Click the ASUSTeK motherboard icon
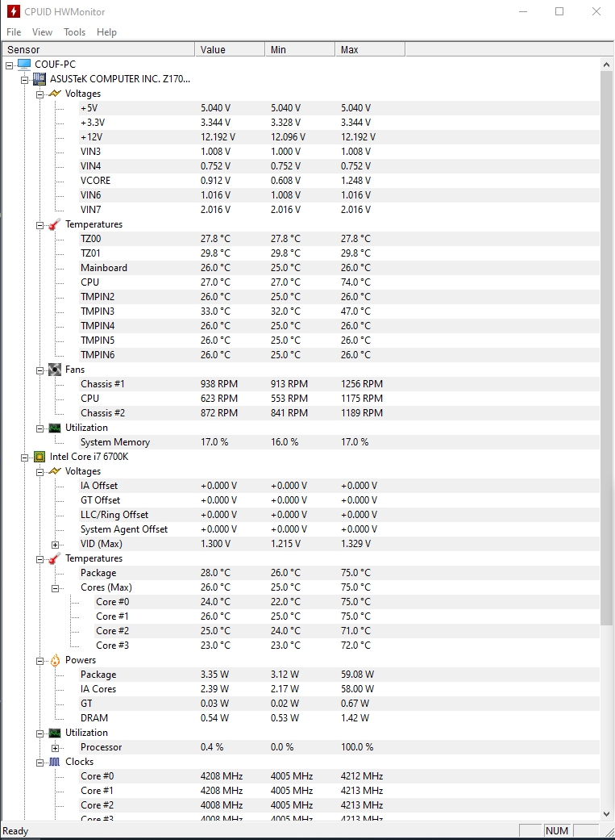 tap(39, 79)
